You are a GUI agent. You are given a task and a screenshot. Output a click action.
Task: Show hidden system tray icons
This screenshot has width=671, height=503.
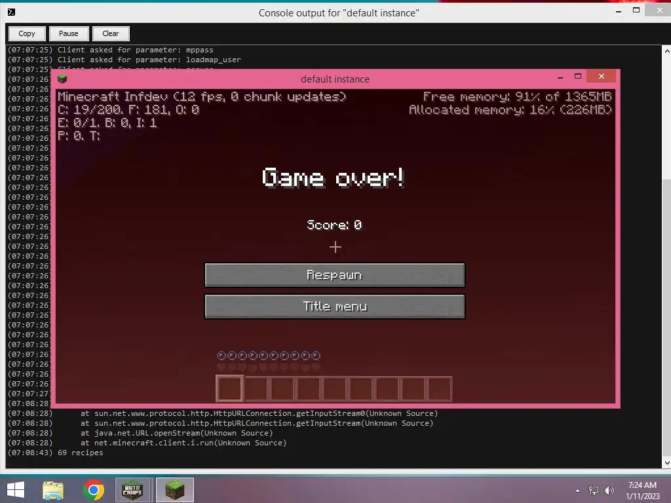[578, 491]
